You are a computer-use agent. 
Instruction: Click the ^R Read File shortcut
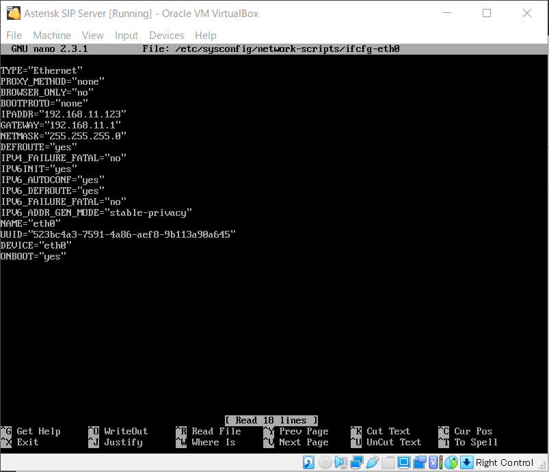tap(209, 431)
